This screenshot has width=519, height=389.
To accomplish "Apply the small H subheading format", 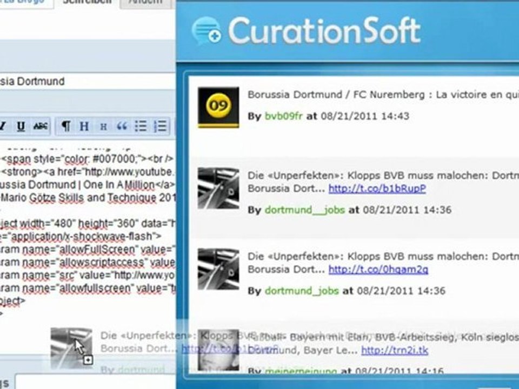I will 103,126.
